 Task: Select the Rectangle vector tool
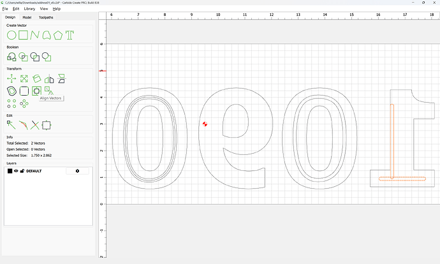click(24, 34)
